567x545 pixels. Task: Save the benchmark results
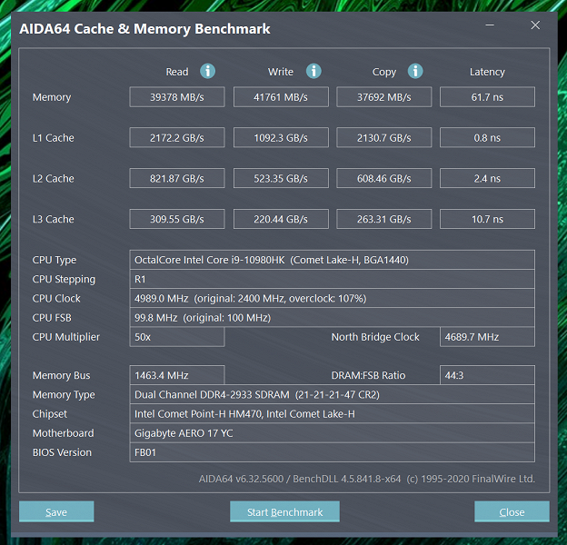tap(56, 511)
